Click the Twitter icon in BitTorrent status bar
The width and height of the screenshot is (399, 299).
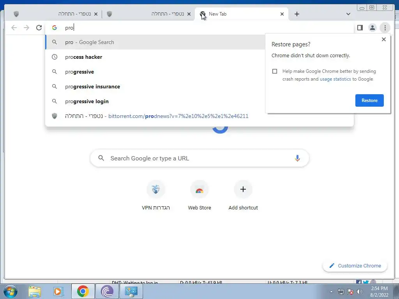[366, 282]
